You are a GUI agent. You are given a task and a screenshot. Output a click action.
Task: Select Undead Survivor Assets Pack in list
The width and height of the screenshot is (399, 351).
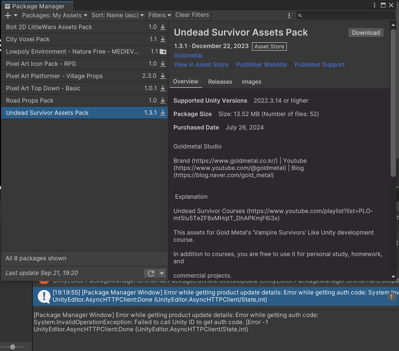click(x=85, y=113)
